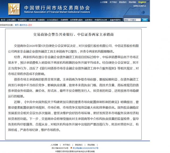Open 联系我们 link in top header

tap(123, 2)
